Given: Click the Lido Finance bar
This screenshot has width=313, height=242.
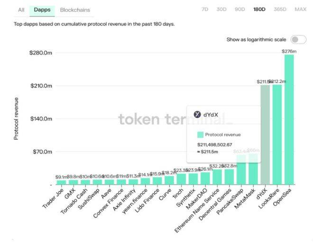Looking at the screenshot, I should coord(157,181).
